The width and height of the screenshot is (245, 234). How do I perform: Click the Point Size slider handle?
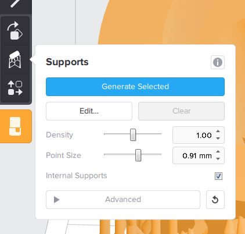point(138,155)
